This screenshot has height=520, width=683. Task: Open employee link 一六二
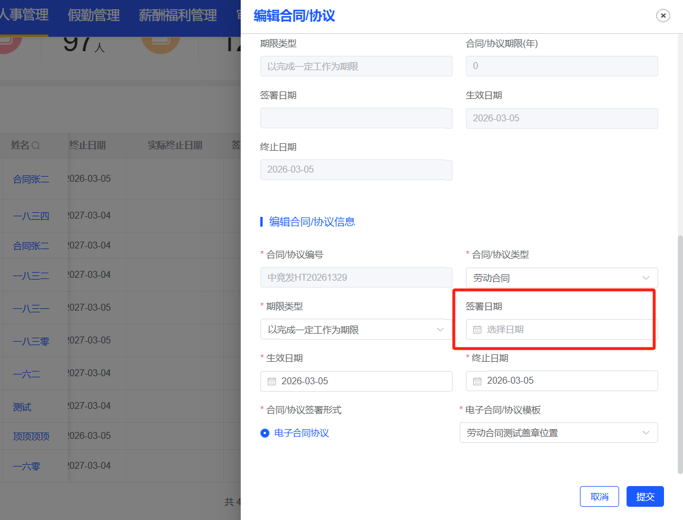(26, 374)
